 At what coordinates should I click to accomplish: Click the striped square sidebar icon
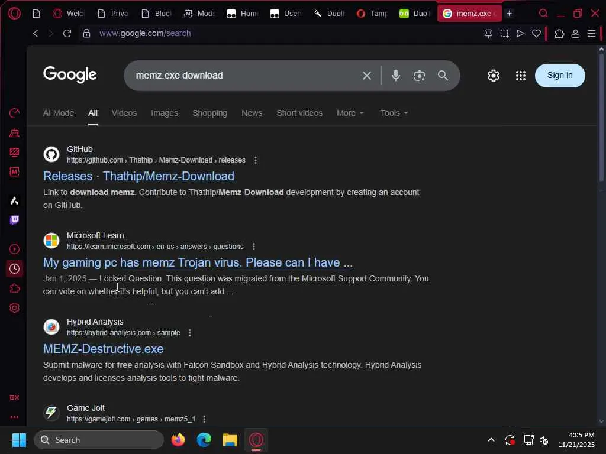click(14, 153)
